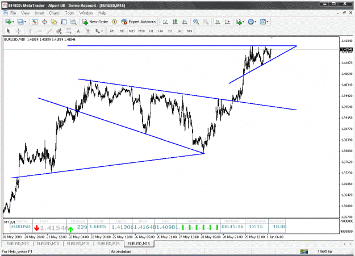Toggle chart Auto Scroll
This screenshot has width=355, height=256.
pos(218,22)
